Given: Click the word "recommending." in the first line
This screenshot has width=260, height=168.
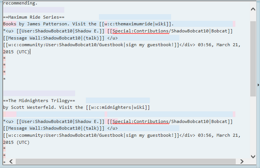Looking at the screenshot, I should tap(20, 3).
